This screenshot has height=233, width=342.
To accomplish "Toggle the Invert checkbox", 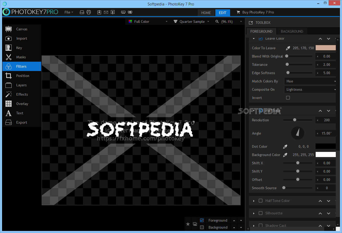I will [x=288, y=98].
